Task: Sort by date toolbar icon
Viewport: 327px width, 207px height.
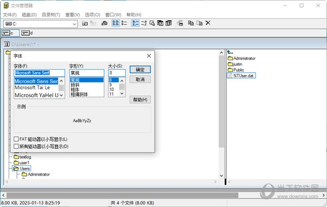Action: pyautogui.click(x=160, y=23)
